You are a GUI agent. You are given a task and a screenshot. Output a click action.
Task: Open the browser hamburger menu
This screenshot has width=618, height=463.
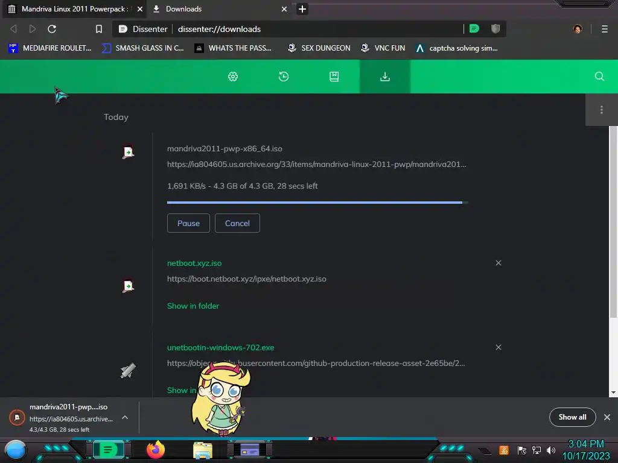(604, 29)
